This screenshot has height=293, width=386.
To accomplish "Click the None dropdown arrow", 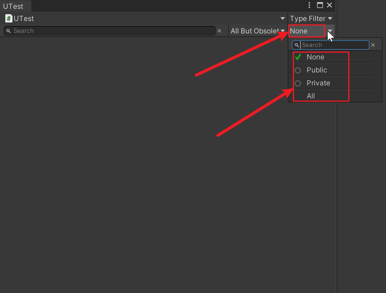I will 330,31.
